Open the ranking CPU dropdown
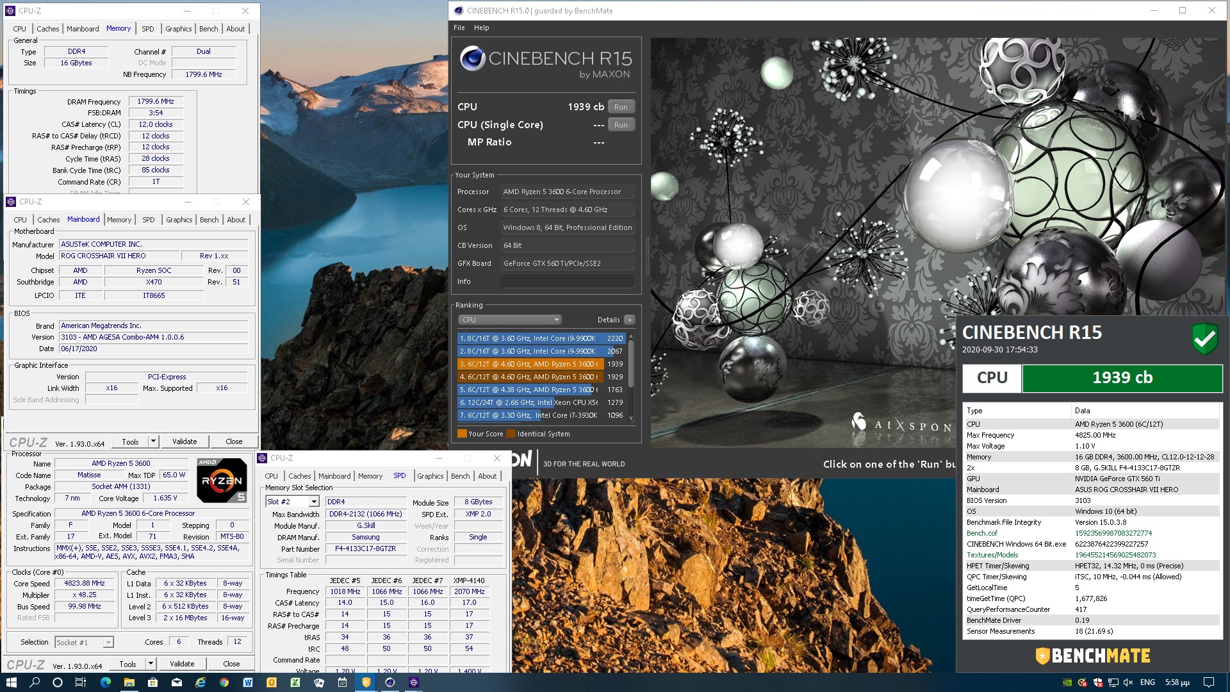This screenshot has width=1230, height=692. (510, 320)
